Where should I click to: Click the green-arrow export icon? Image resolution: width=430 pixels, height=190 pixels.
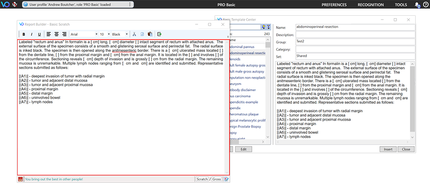coord(159,34)
